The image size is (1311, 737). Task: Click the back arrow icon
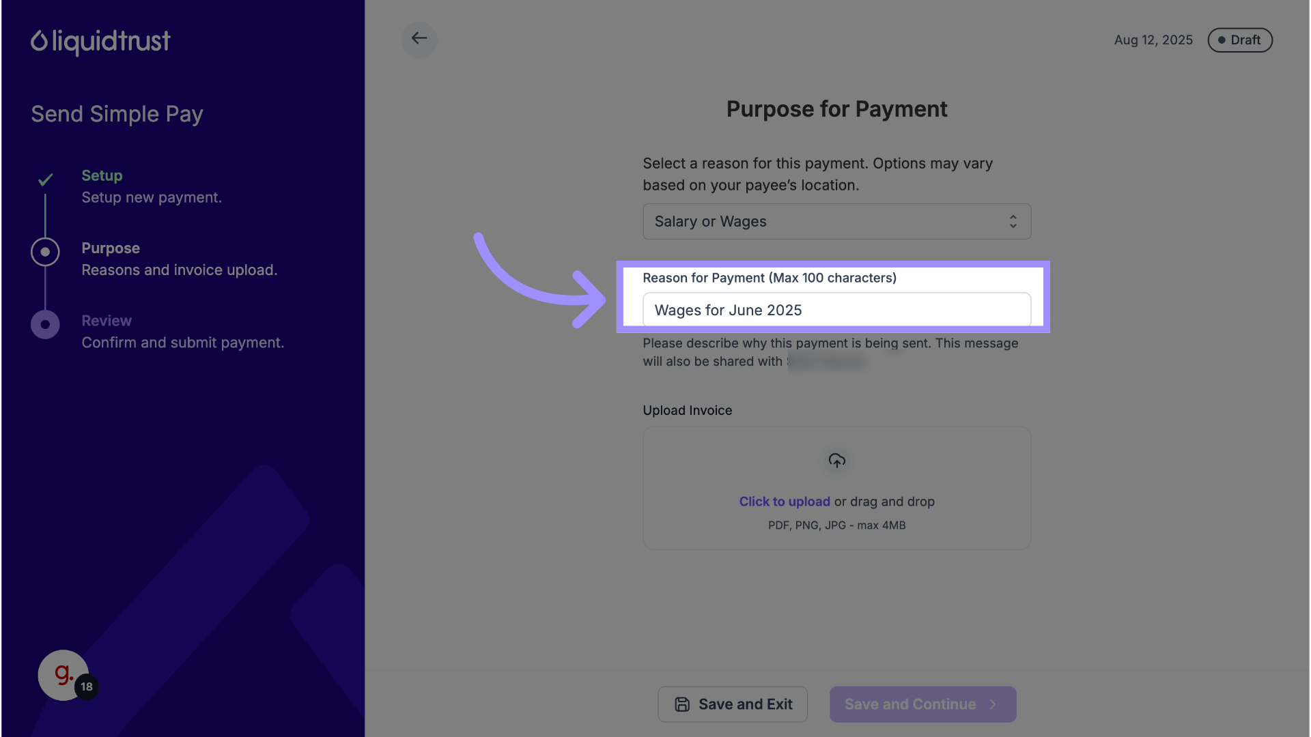419,39
